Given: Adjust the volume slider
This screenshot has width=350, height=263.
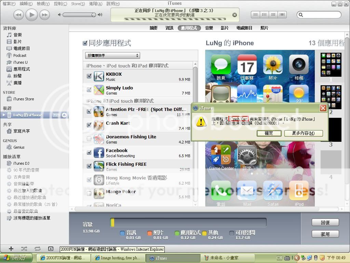Looking at the screenshot, I should pyautogui.click(x=79, y=15).
